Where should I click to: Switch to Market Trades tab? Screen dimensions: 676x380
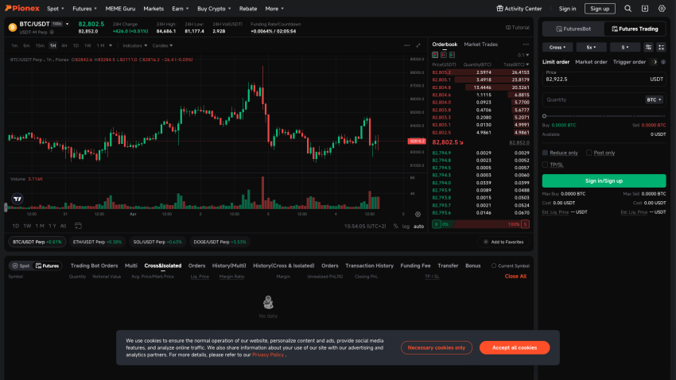tap(480, 45)
